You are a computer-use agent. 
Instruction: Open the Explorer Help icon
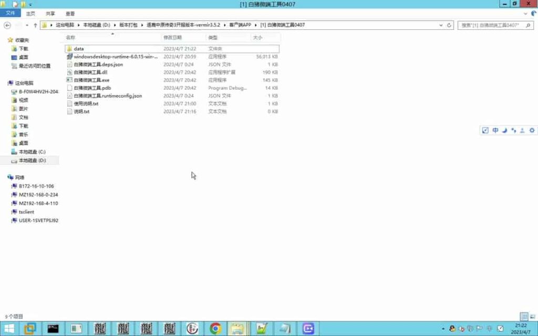pos(532,14)
